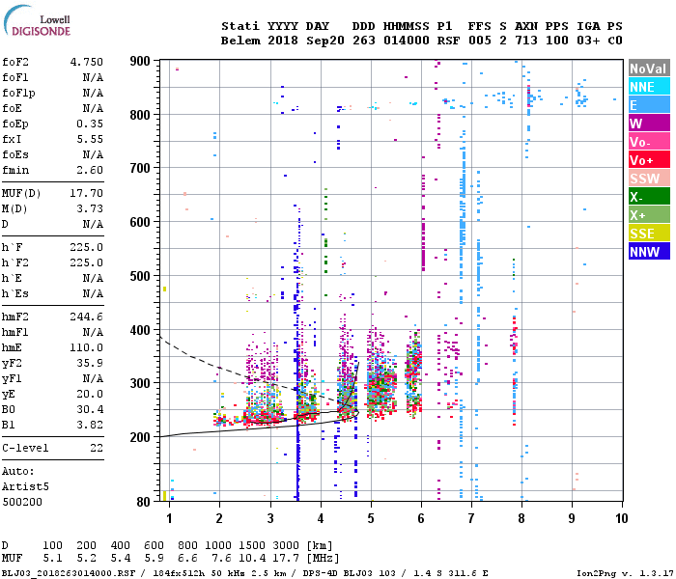Viewport: 676px width, 579px height.
Task: Click the MUF 5.1 value for 100 km
Action: pyautogui.click(x=52, y=559)
